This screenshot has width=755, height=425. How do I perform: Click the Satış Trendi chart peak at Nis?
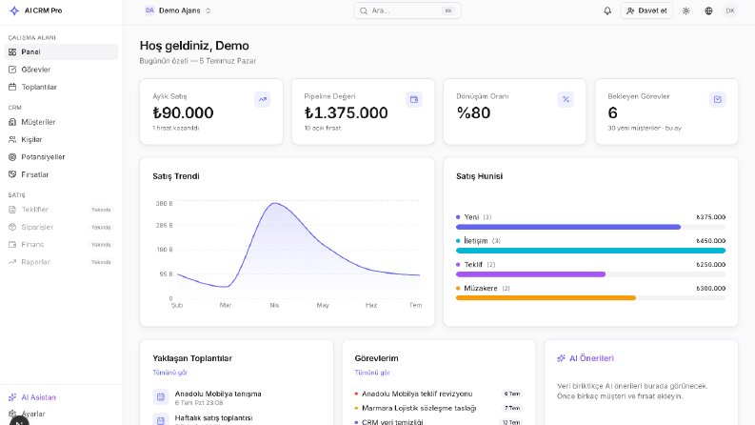[274, 203]
